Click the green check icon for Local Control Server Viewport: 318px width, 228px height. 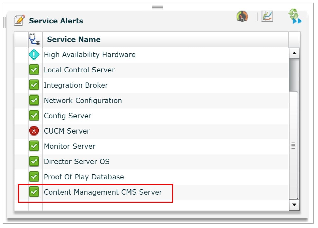click(34, 70)
